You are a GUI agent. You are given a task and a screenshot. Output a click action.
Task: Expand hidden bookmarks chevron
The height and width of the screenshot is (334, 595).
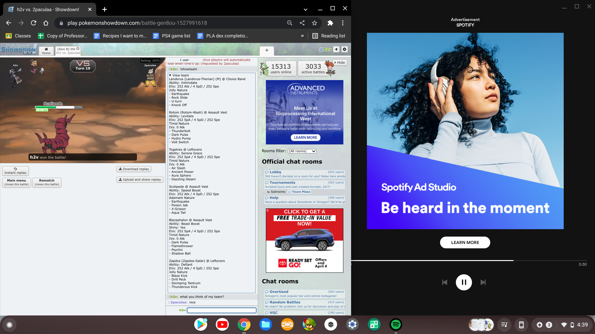(302, 36)
